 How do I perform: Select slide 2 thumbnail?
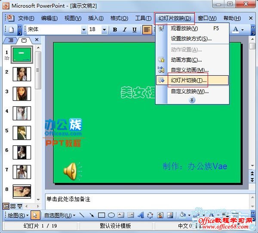(x=22, y=74)
